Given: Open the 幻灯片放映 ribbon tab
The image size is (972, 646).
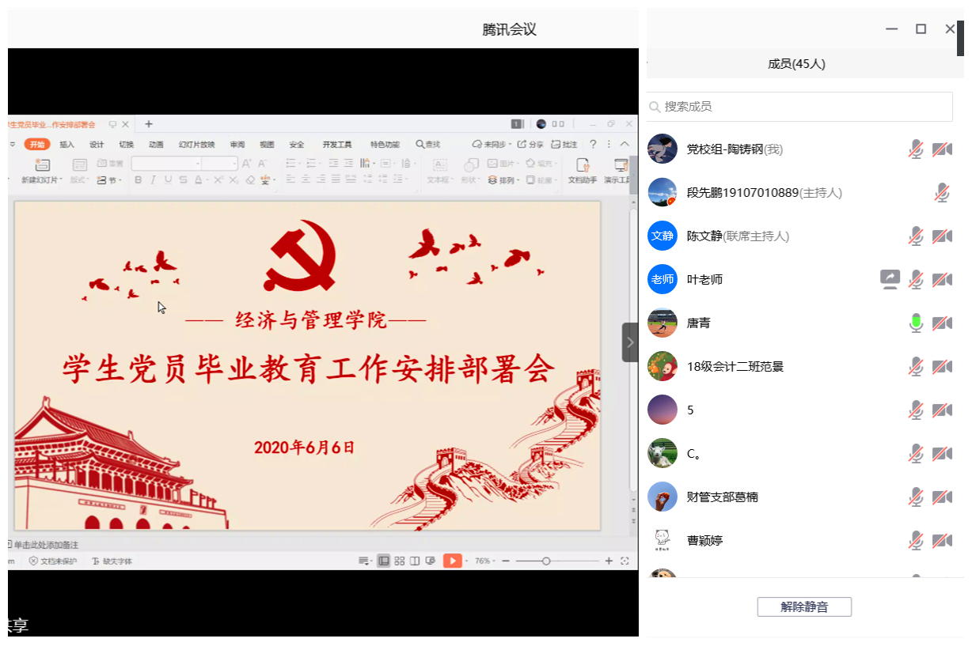Looking at the screenshot, I should (196, 145).
